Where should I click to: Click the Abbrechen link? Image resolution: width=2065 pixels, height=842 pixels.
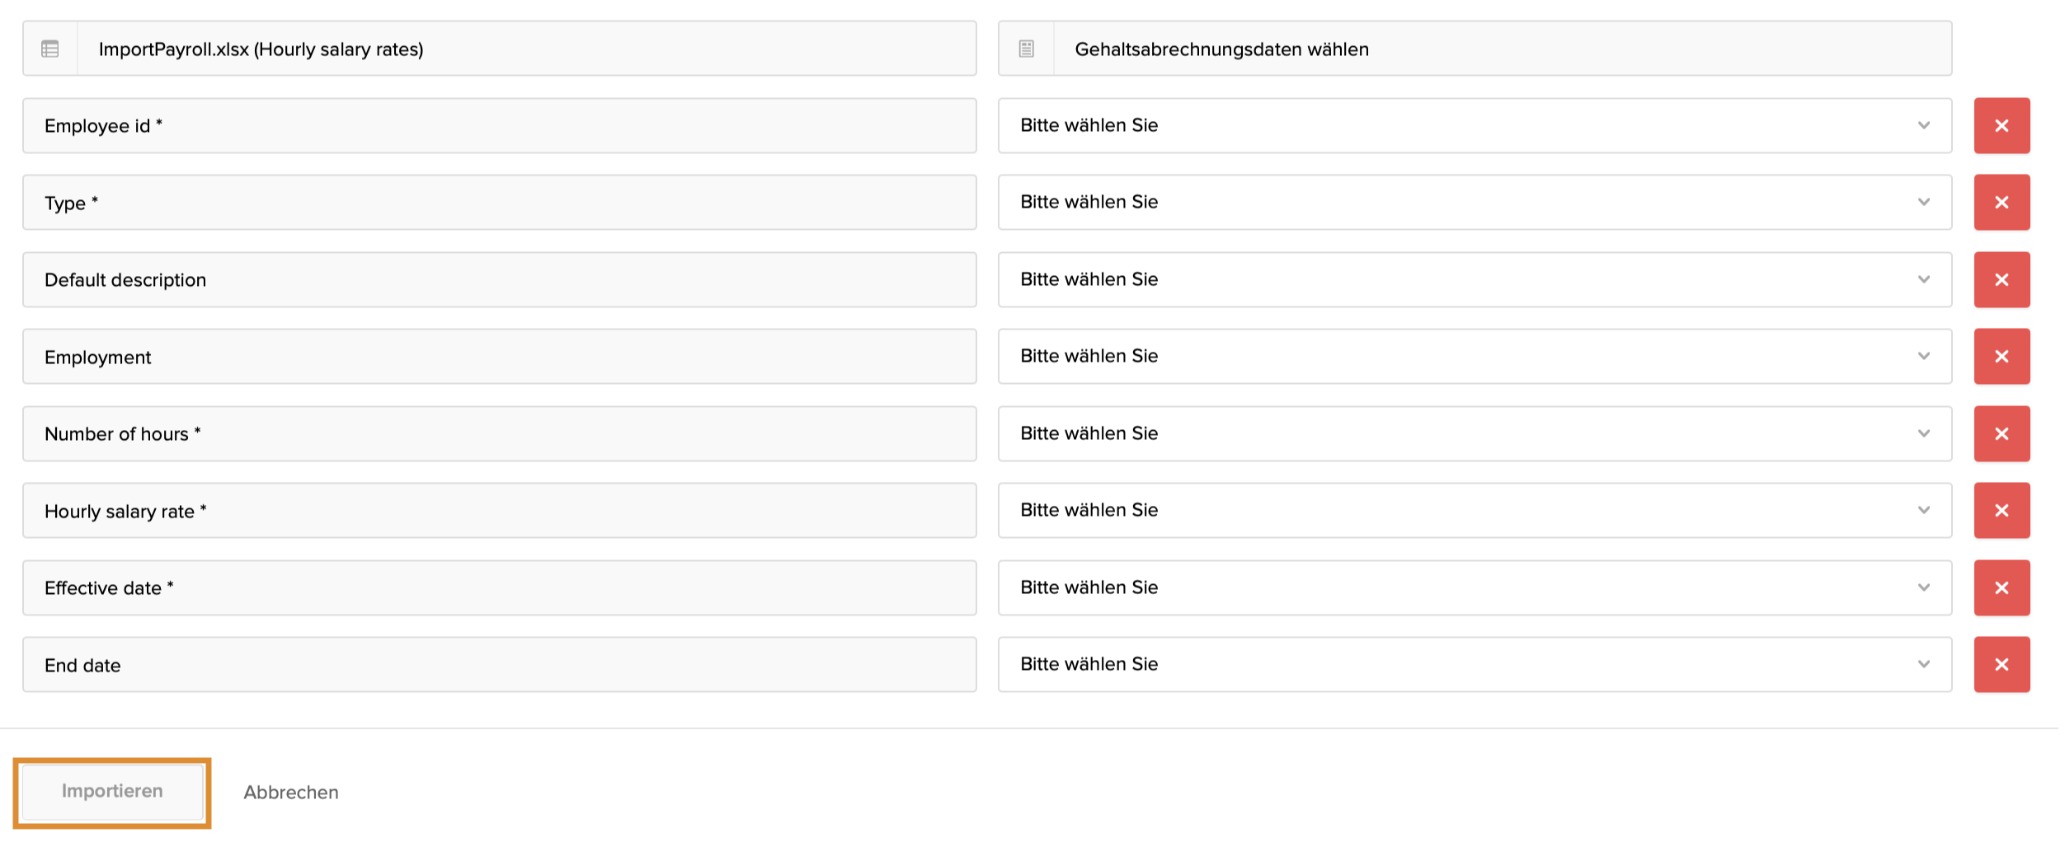tap(290, 793)
